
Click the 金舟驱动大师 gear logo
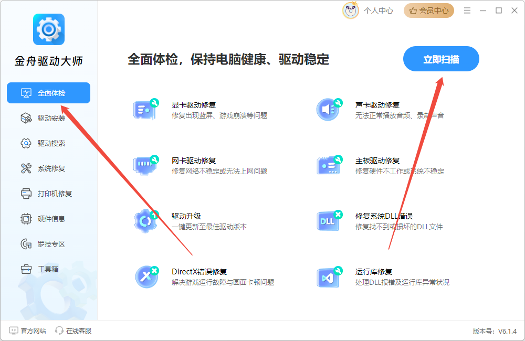(x=49, y=29)
